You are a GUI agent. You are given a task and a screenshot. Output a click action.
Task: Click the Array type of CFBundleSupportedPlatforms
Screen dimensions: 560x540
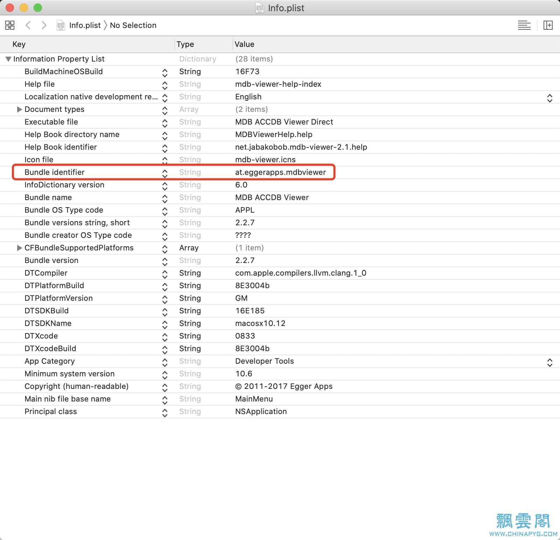point(189,248)
